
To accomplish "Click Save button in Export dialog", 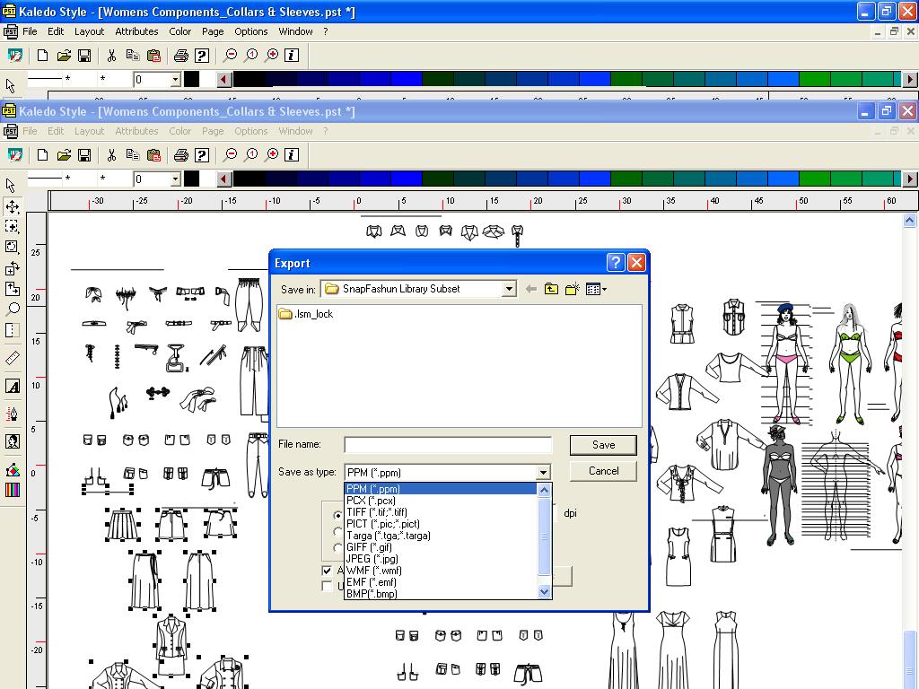I will (x=603, y=445).
